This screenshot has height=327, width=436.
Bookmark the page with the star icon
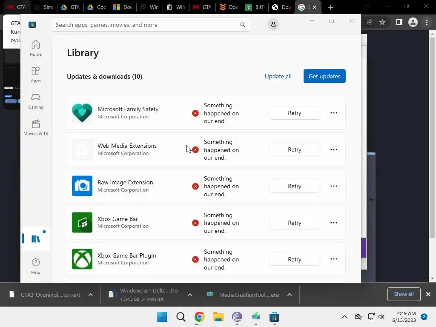(x=382, y=22)
